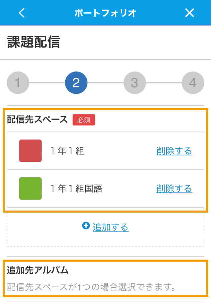Select the green 1年1組国語 color square
This screenshot has width=211, height=304.
pyautogui.click(x=30, y=189)
